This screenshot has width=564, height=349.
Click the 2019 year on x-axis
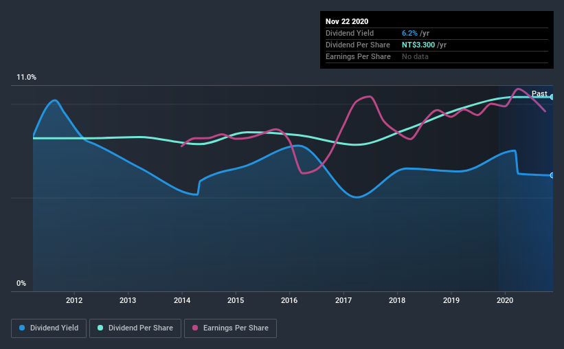point(451,300)
